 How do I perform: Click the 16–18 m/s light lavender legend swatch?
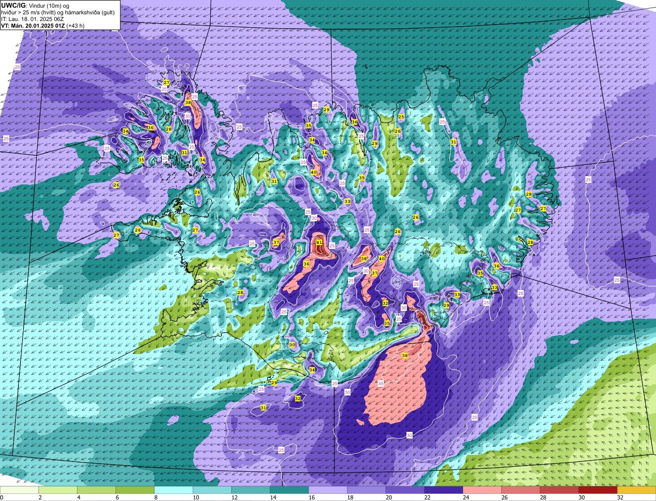click(x=328, y=490)
